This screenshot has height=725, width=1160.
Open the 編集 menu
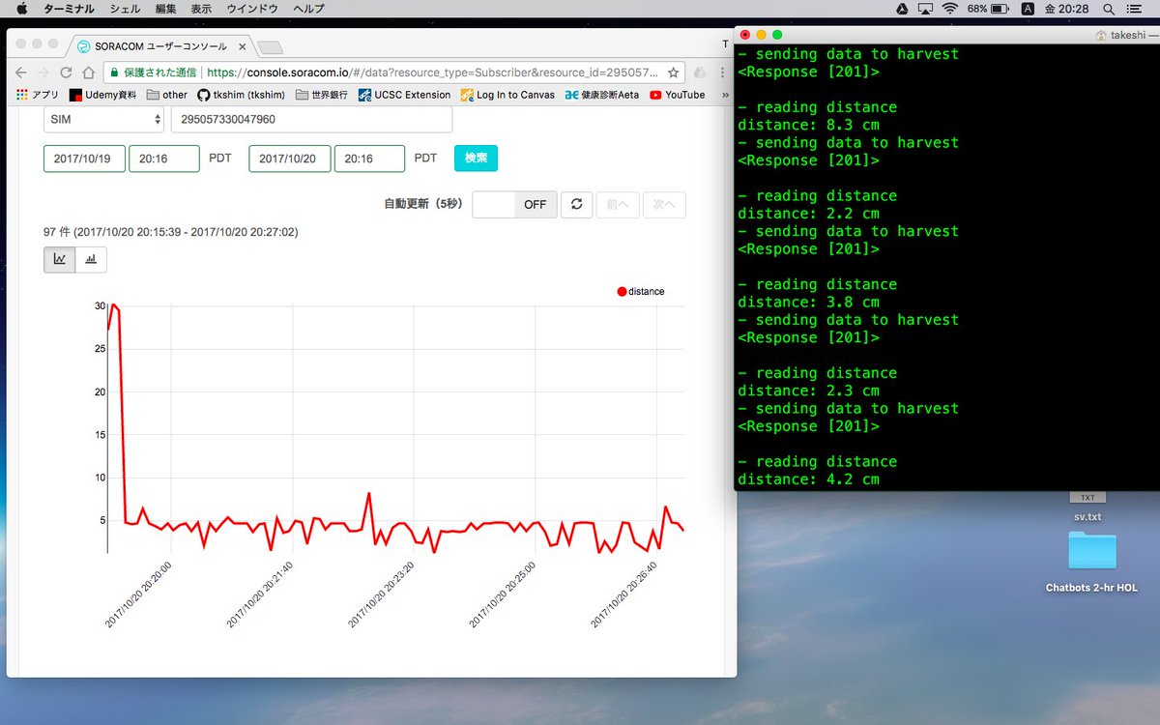coord(165,9)
